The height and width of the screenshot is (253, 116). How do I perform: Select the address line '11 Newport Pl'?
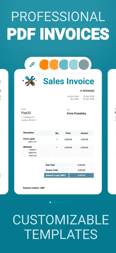coord(28,117)
